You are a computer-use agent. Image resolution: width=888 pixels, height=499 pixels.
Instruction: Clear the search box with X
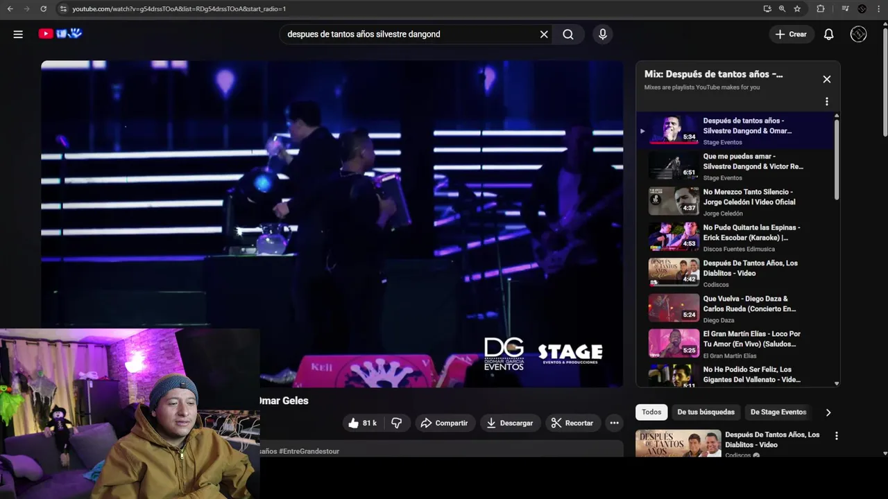544,34
